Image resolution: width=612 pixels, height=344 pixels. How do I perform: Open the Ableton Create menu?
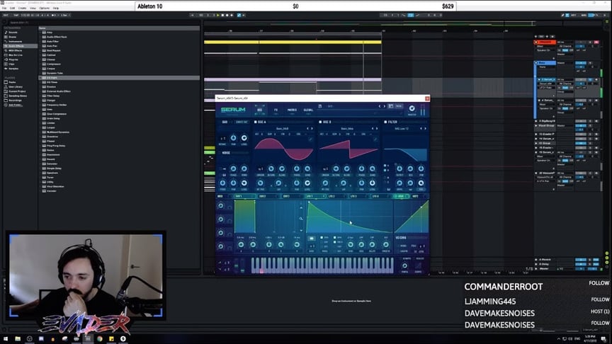coord(22,8)
